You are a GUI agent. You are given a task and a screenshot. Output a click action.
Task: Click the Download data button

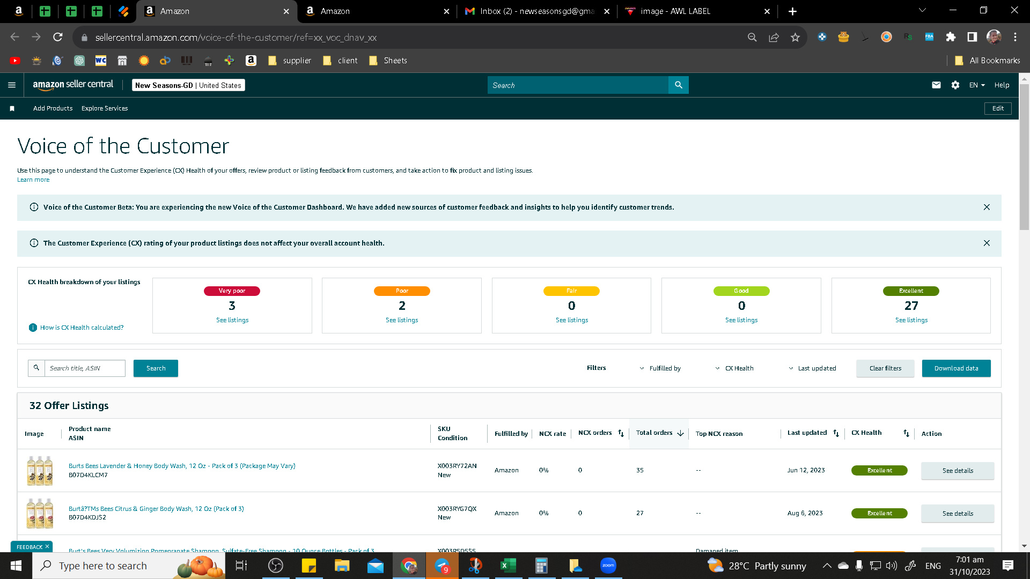[956, 368]
